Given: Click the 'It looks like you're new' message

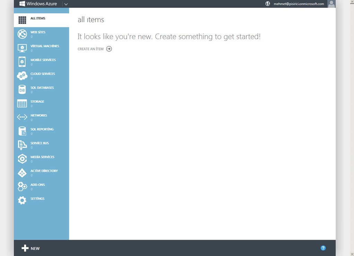Looking at the screenshot, I should pos(169,36).
